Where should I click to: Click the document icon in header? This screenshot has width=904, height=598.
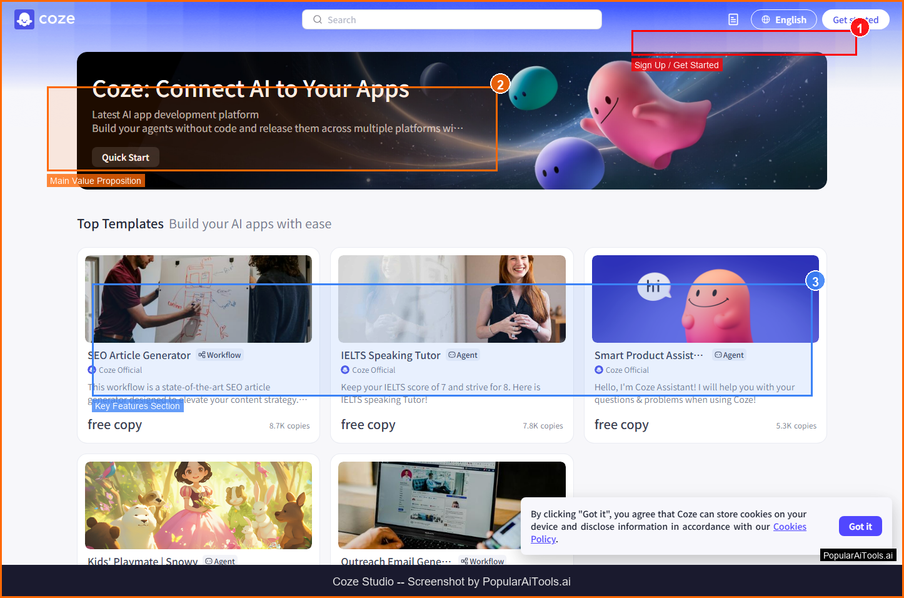(733, 20)
